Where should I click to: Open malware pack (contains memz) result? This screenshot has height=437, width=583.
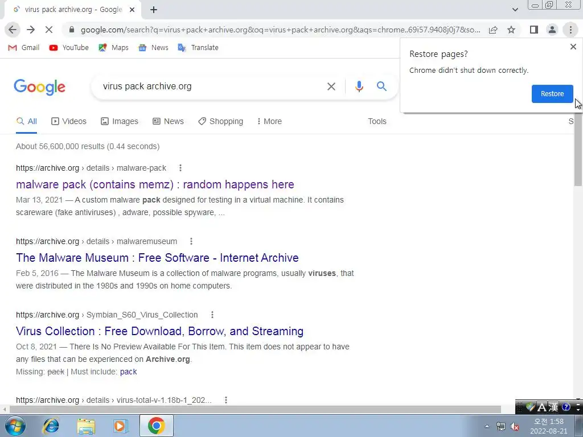pos(155,184)
